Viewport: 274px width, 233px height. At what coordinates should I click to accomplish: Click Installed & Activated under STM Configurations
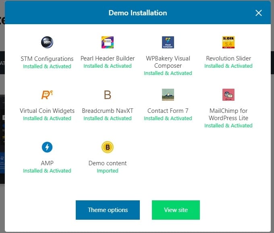pos(47,66)
